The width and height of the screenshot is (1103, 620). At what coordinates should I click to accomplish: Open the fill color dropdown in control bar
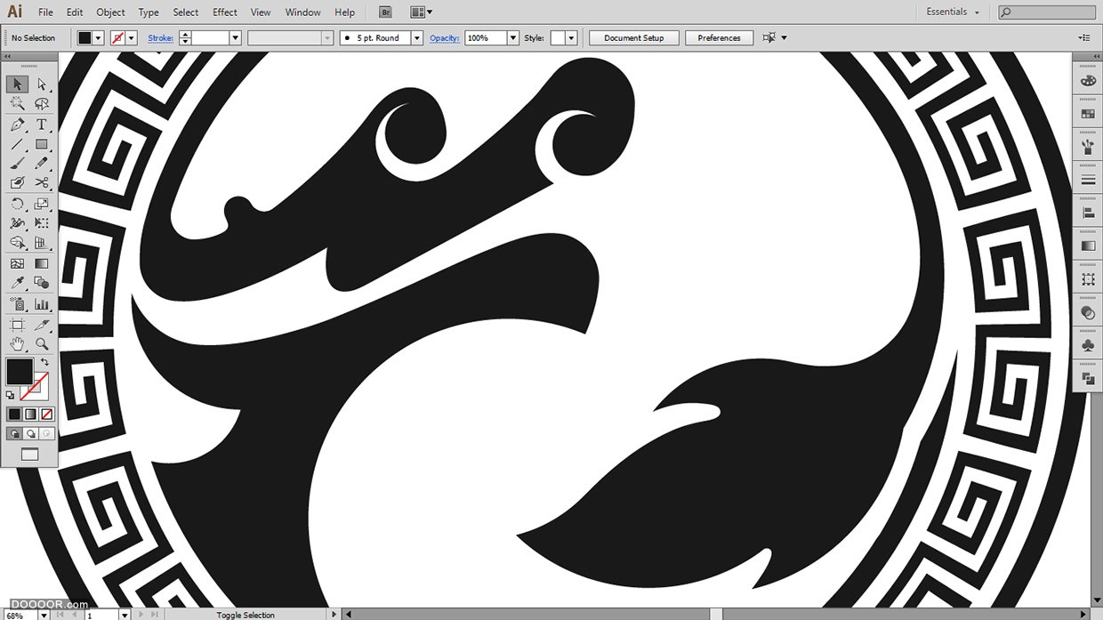pyautogui.click(x=100, y=38)
